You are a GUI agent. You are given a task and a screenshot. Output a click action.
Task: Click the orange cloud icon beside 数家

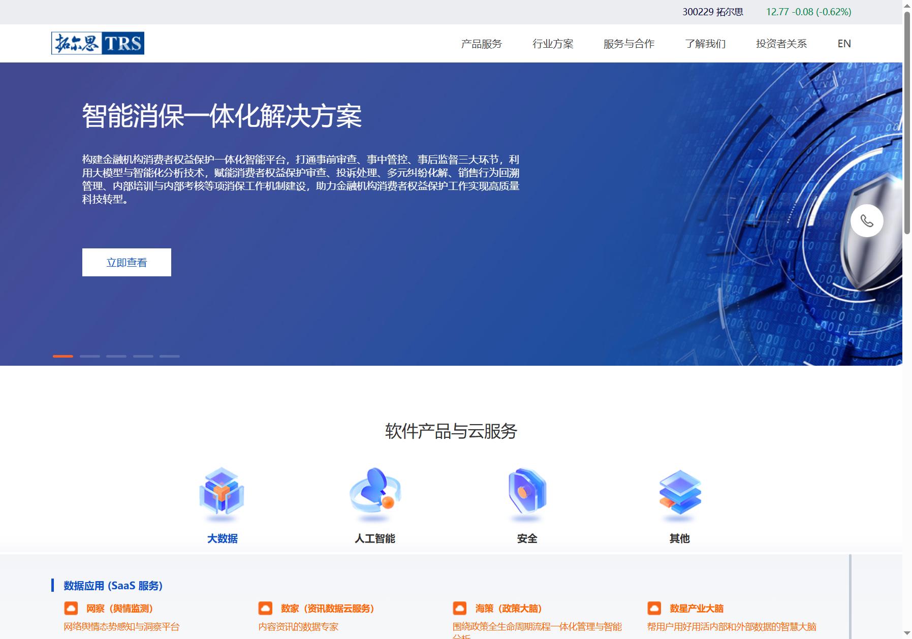coord(265,608)
